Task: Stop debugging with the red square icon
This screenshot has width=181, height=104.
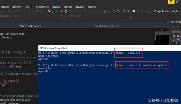Action: click(x=62, y=11)
